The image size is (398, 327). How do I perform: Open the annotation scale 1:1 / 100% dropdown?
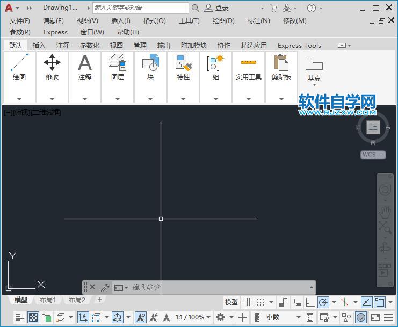[x=193, y=317]
